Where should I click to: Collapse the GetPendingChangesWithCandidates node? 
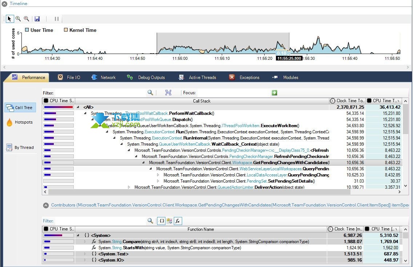[x=143, y=163]
